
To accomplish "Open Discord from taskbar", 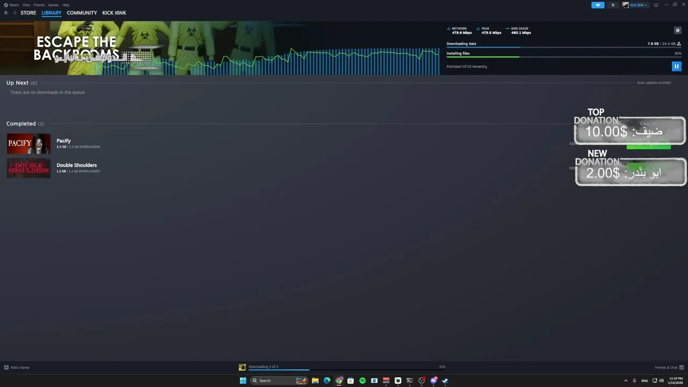I will (433, 381).
